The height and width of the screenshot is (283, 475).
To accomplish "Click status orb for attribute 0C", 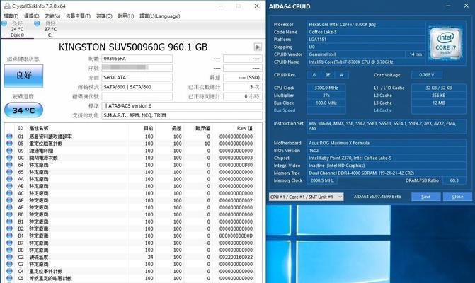I will click(x=9, y=158).
